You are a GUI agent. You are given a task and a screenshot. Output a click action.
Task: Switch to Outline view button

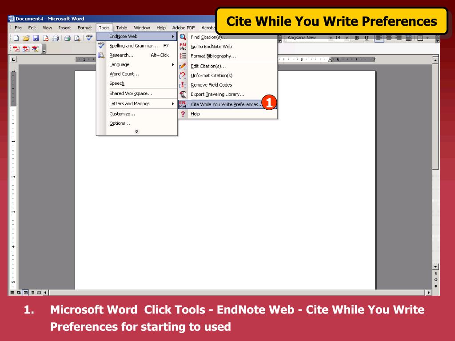(32, 293)
